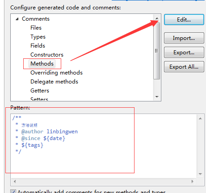
Task: Open the Edit... button
Action: [184, 19]
